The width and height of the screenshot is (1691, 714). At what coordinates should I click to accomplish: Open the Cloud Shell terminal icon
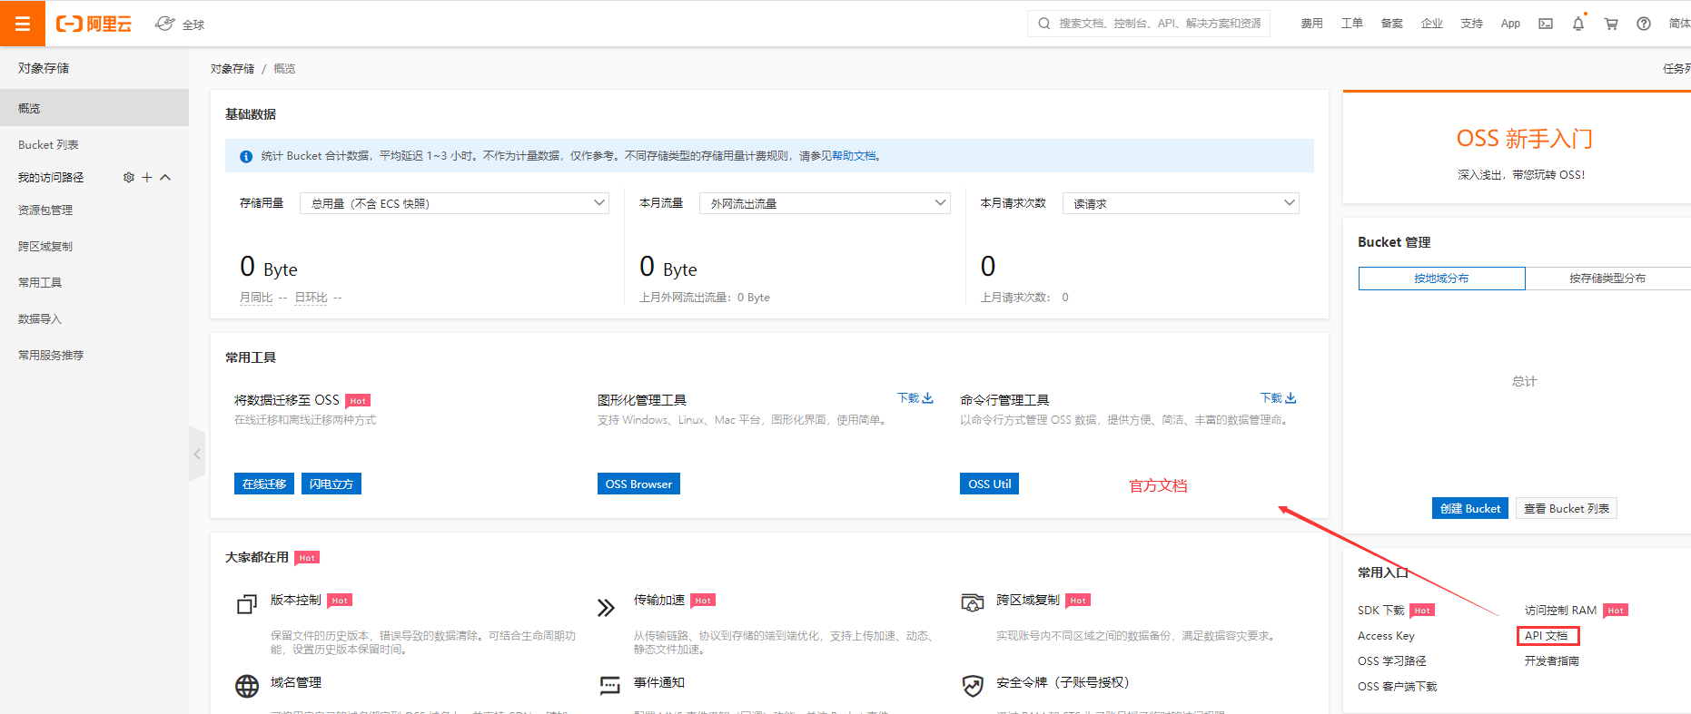point(1546,24)
